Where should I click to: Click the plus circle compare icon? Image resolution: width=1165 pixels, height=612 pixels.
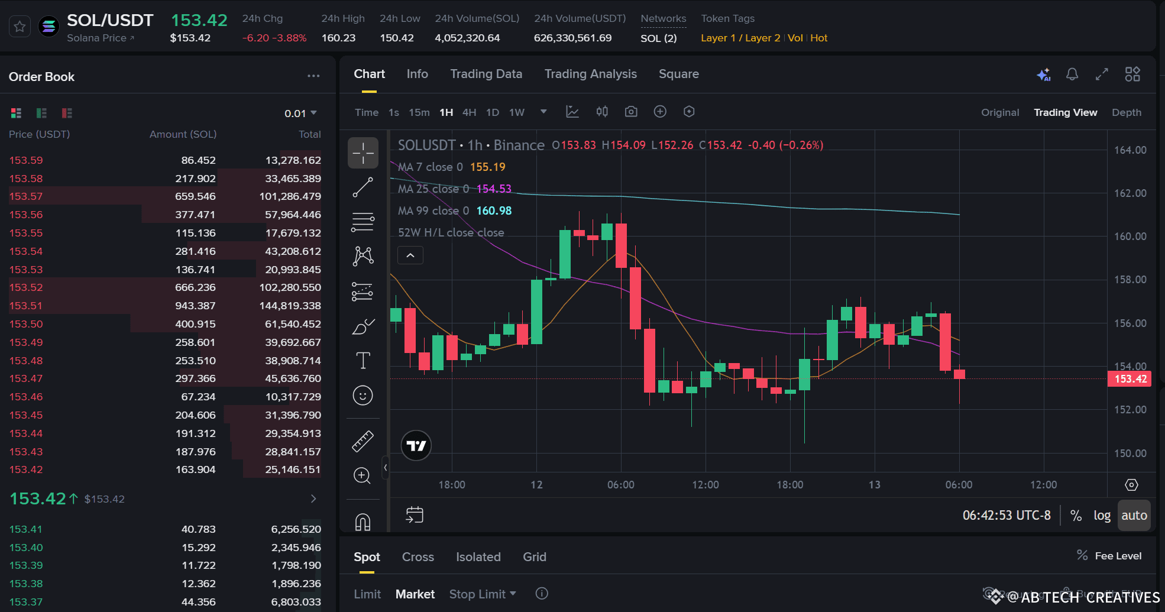pos(660,112)
